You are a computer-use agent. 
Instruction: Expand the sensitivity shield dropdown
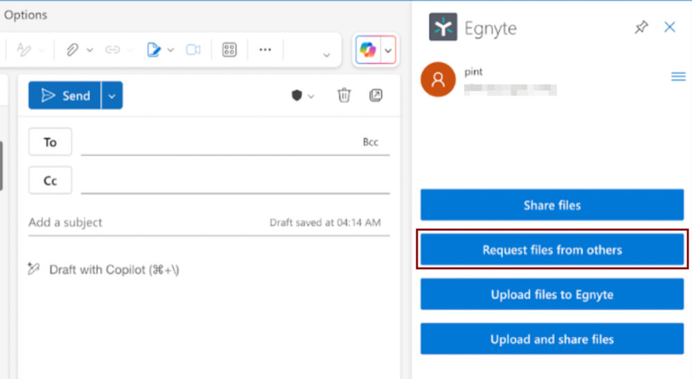tap(311, 96)
